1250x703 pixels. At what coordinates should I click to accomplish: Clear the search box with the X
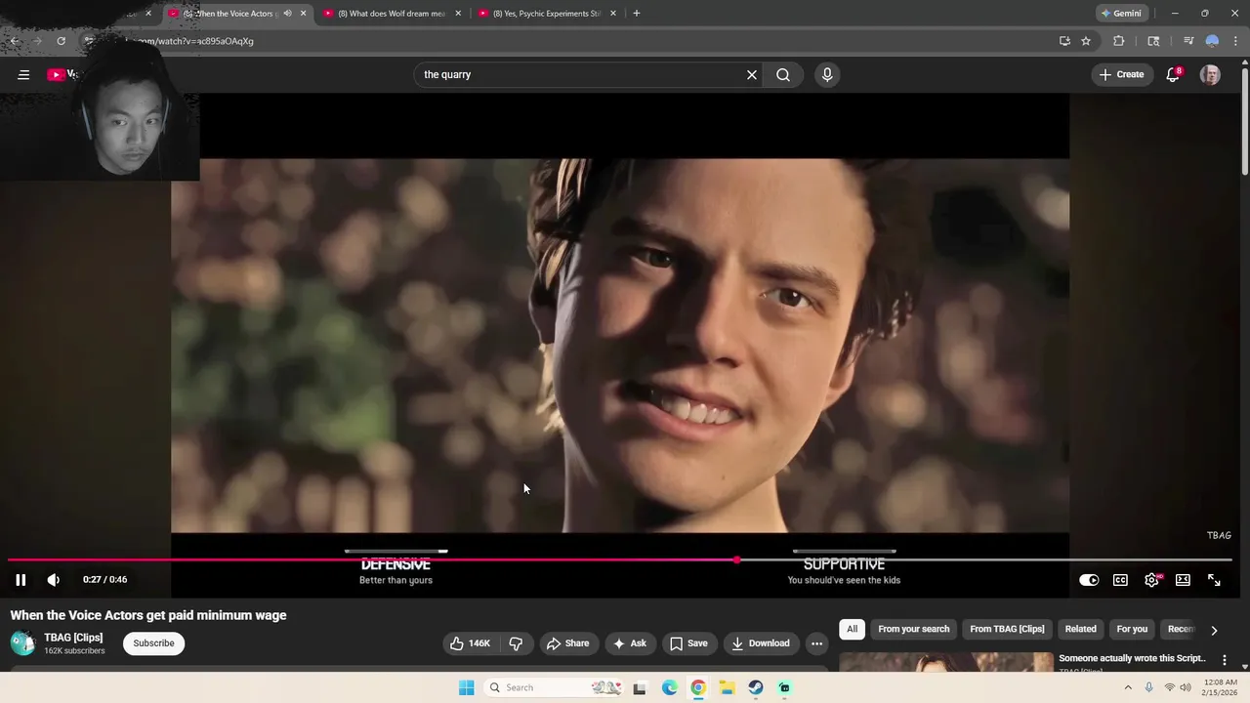pyautogui.click(x=752, y=74)
